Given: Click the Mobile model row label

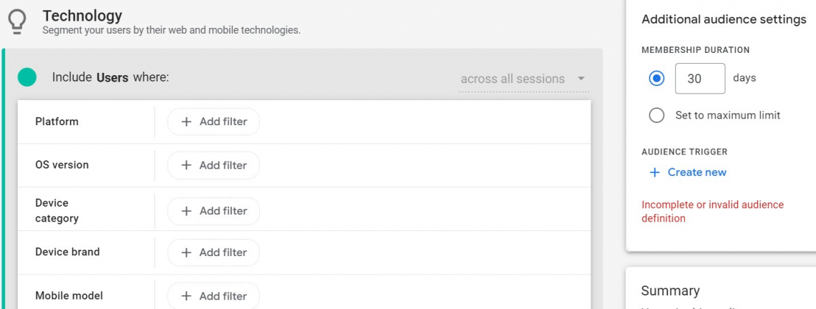Looking at the screenshot, I should [x=69, y=296].
